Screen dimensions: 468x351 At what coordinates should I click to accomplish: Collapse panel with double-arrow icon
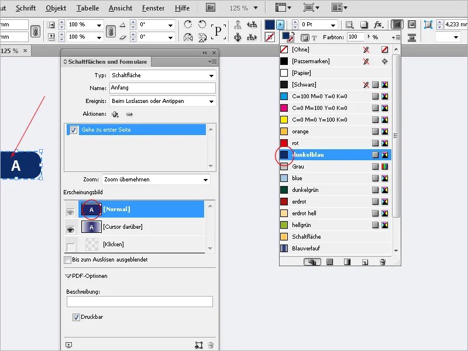click(204, 53)
